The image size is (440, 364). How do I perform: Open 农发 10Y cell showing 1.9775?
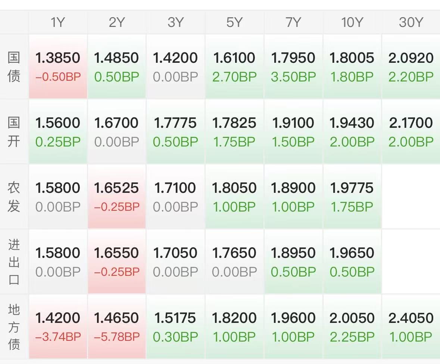352,197
